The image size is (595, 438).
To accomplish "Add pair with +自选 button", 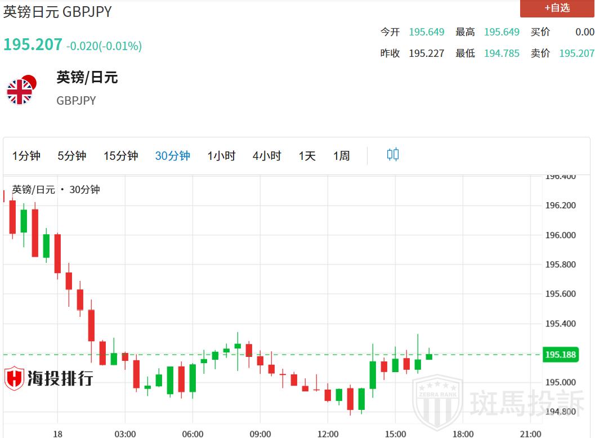I will coord(557,8).
